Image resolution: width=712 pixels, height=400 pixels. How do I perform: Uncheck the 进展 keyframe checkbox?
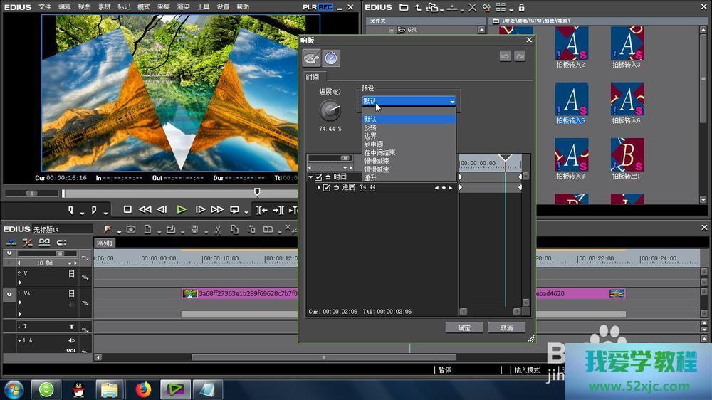coord(326,188)
